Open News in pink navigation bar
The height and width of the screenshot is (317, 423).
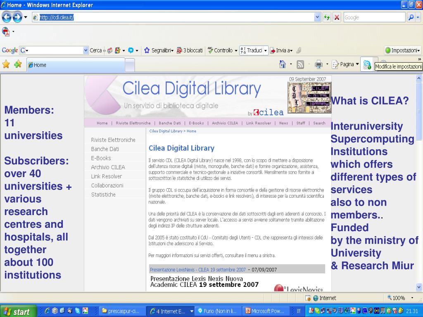pos(283,123)
